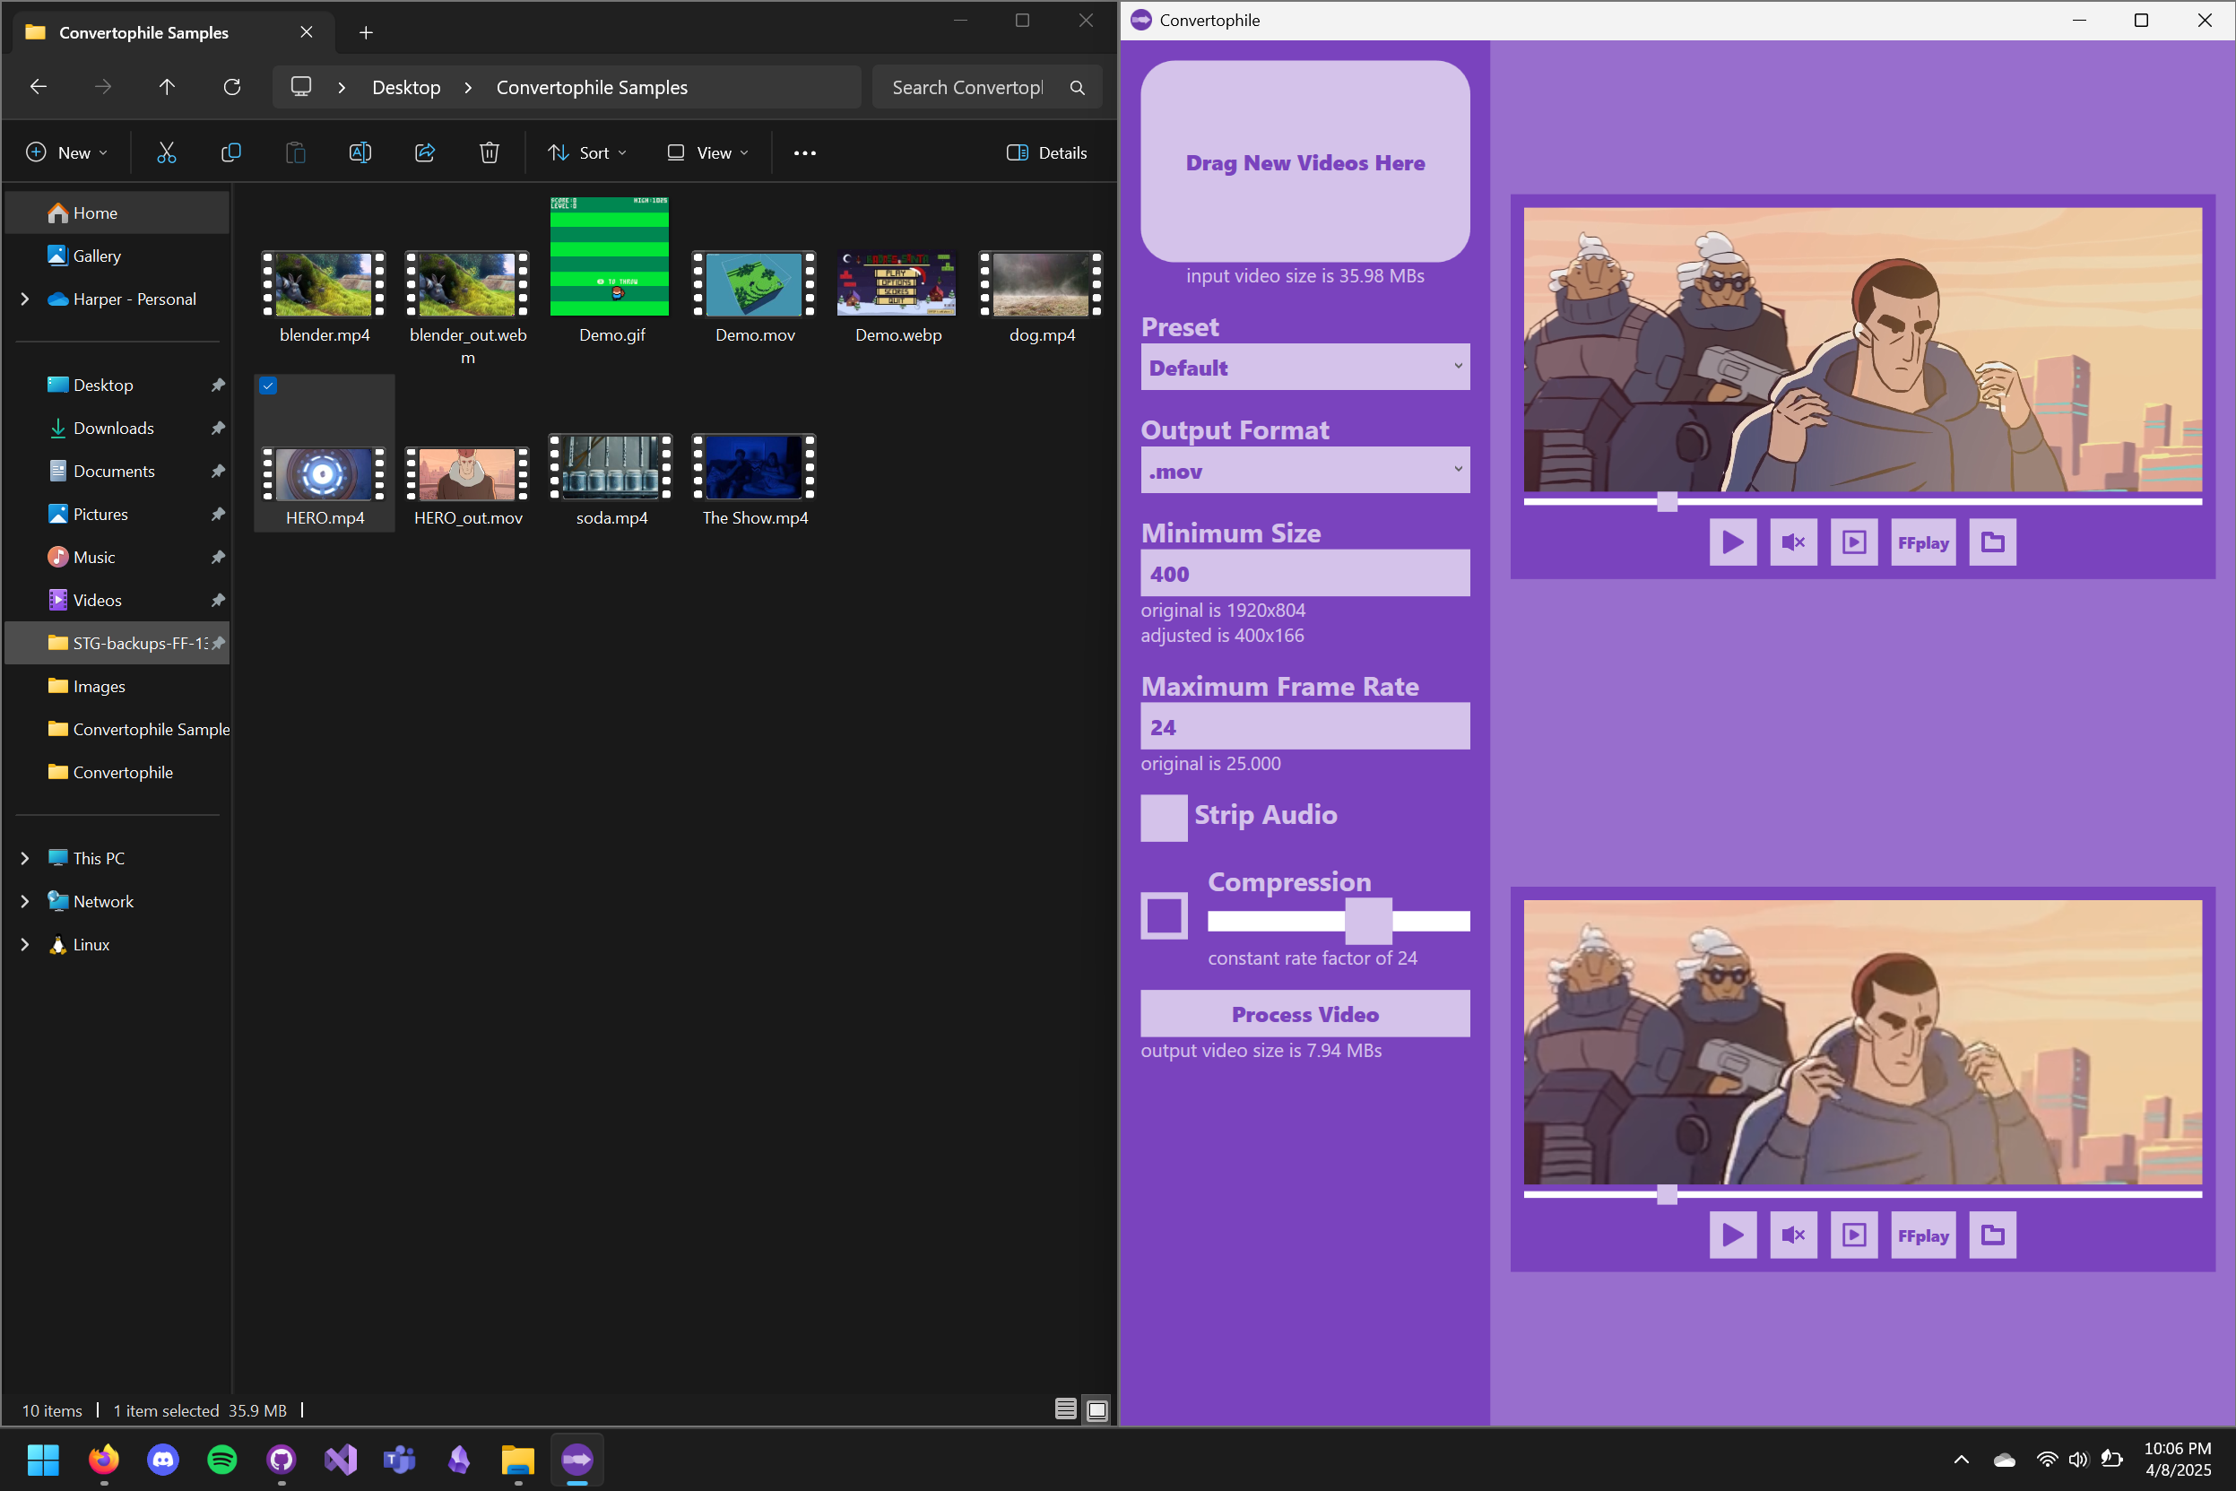Click the Copy icon in Explorer toolbar
Viewport: 2236px width, 1491px height.
coord(231,152)
